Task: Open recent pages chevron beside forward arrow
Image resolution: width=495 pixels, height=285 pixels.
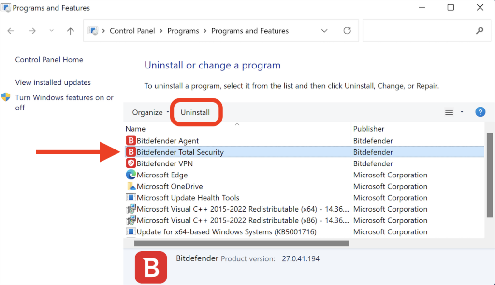Action: 51,30
